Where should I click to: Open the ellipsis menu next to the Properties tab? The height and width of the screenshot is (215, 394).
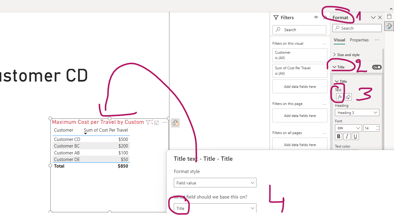(x=377, y=40)
